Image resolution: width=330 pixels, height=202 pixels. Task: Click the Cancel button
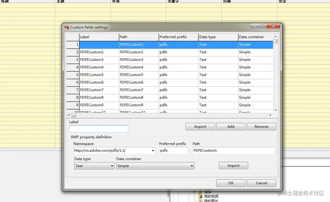click(x=261, y=183)
